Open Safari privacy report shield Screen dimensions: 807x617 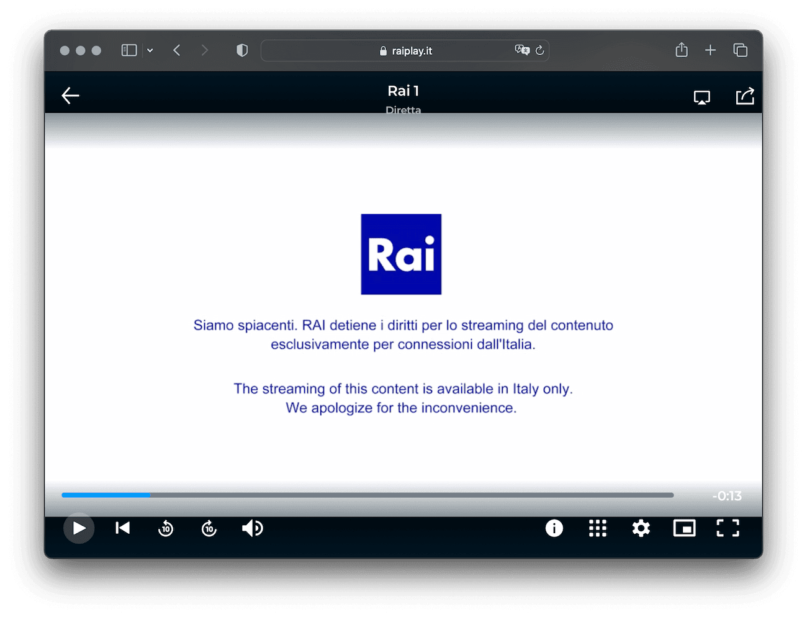[x=242, y=50]
